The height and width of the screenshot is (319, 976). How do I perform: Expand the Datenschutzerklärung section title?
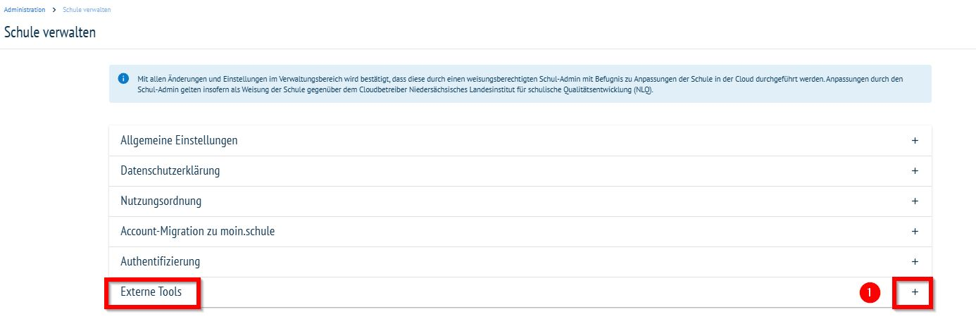[x=170, y=171]
